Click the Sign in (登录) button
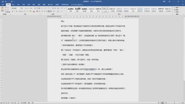 (x=164, y=1)
